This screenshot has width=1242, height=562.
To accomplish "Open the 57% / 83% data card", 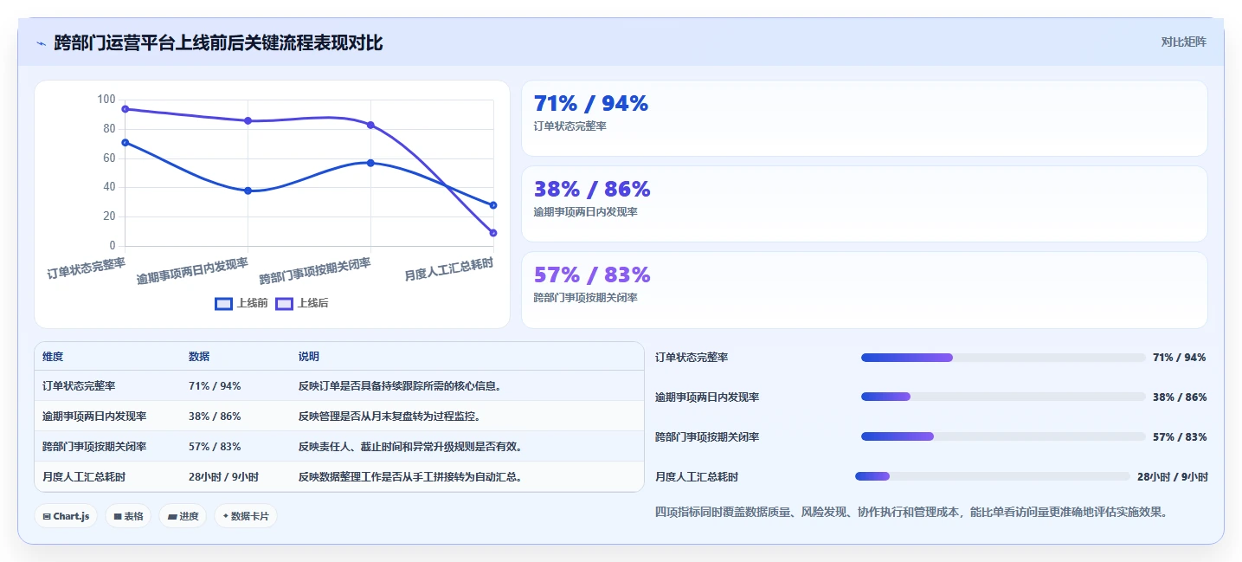I will [x=864, y=290].
